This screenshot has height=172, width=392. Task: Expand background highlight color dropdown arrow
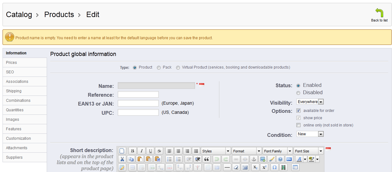(318, 159)
